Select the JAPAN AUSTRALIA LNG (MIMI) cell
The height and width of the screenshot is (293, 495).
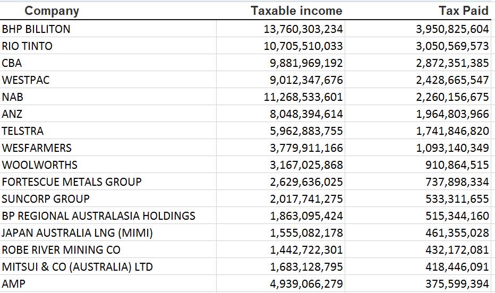click(78, 233)
